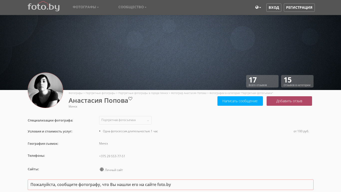Click the notice about mentioning foto.by
Screen dimensions: 341x192
[170, 185]
